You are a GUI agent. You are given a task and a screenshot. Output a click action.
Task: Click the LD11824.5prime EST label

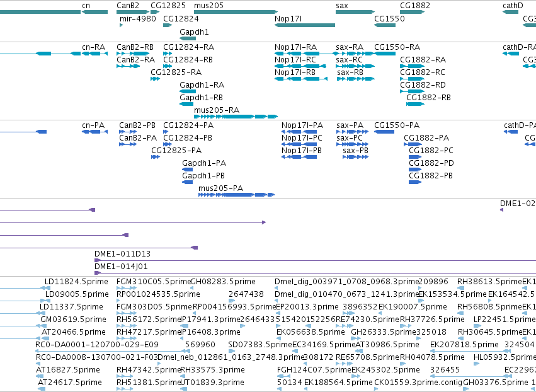pyautogui.click(x=77, y=282)
